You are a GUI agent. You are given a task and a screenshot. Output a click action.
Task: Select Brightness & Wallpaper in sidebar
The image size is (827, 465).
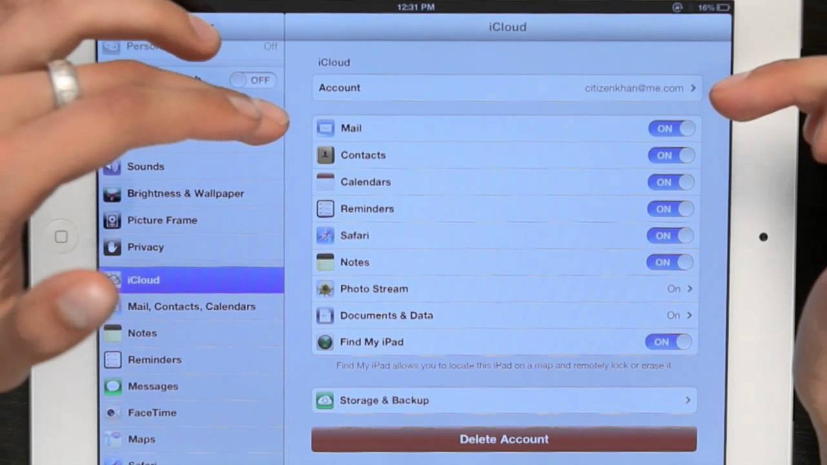point(191,194)
